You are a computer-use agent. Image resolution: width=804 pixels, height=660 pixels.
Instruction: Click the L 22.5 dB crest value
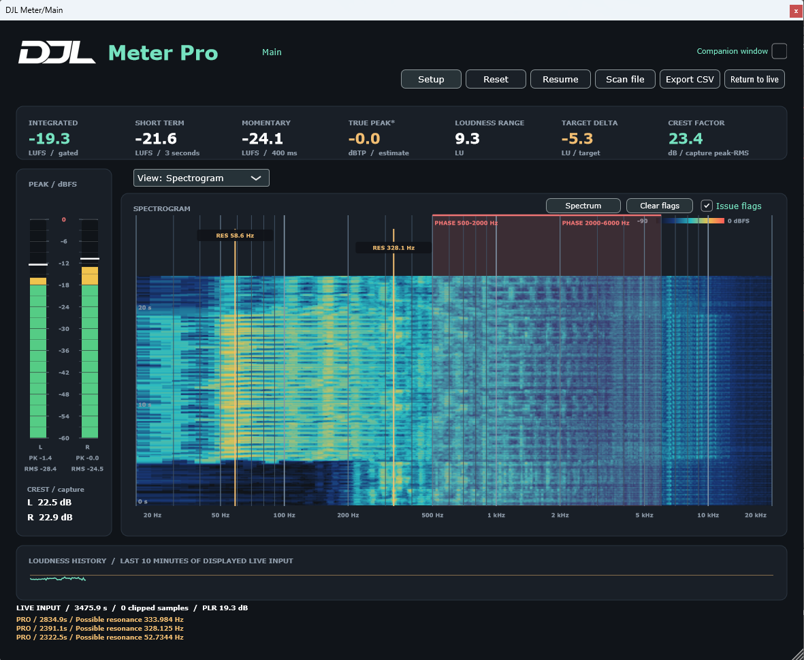coord(50,502)
